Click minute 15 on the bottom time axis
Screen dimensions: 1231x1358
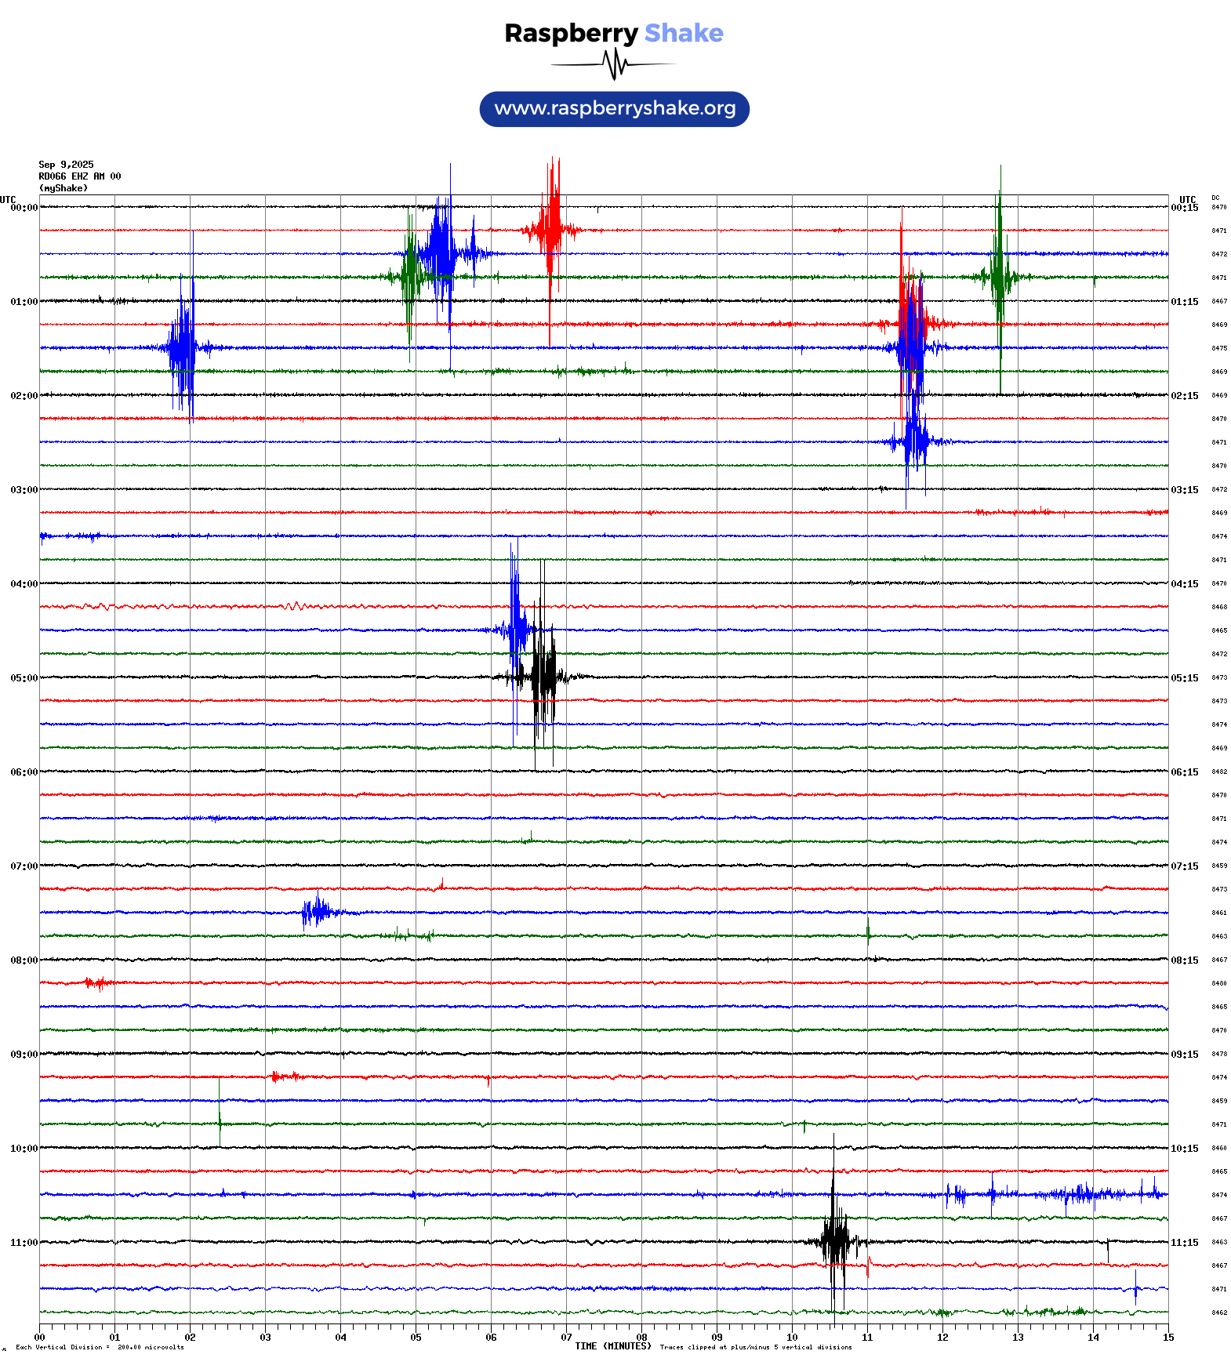[1168, 1338]
